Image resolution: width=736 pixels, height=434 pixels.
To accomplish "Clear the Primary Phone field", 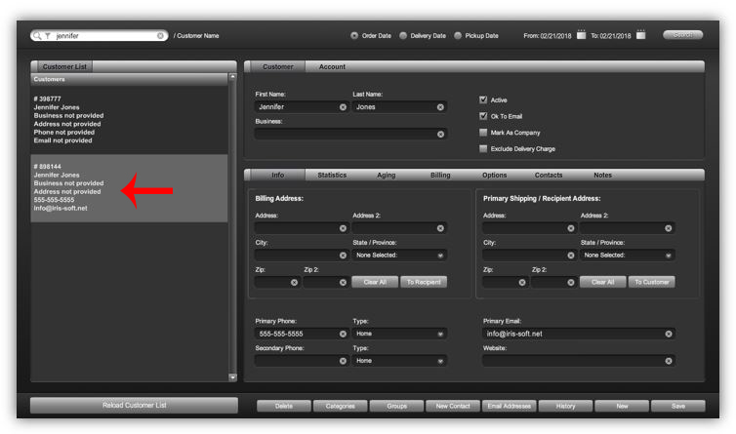I will click(x=344, y=335).
